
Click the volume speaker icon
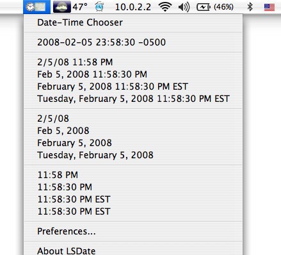click(x=184, y=7)
